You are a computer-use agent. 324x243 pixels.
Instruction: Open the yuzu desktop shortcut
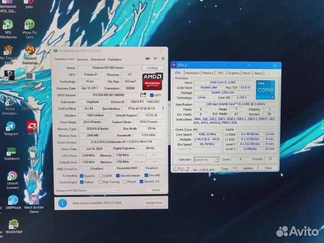click(x=29, y=4)
